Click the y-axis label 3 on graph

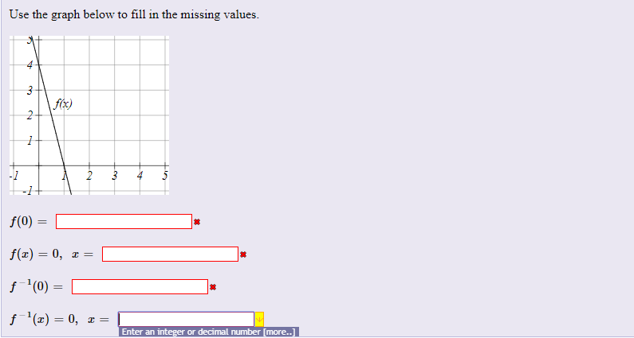(x=30, y=91)
